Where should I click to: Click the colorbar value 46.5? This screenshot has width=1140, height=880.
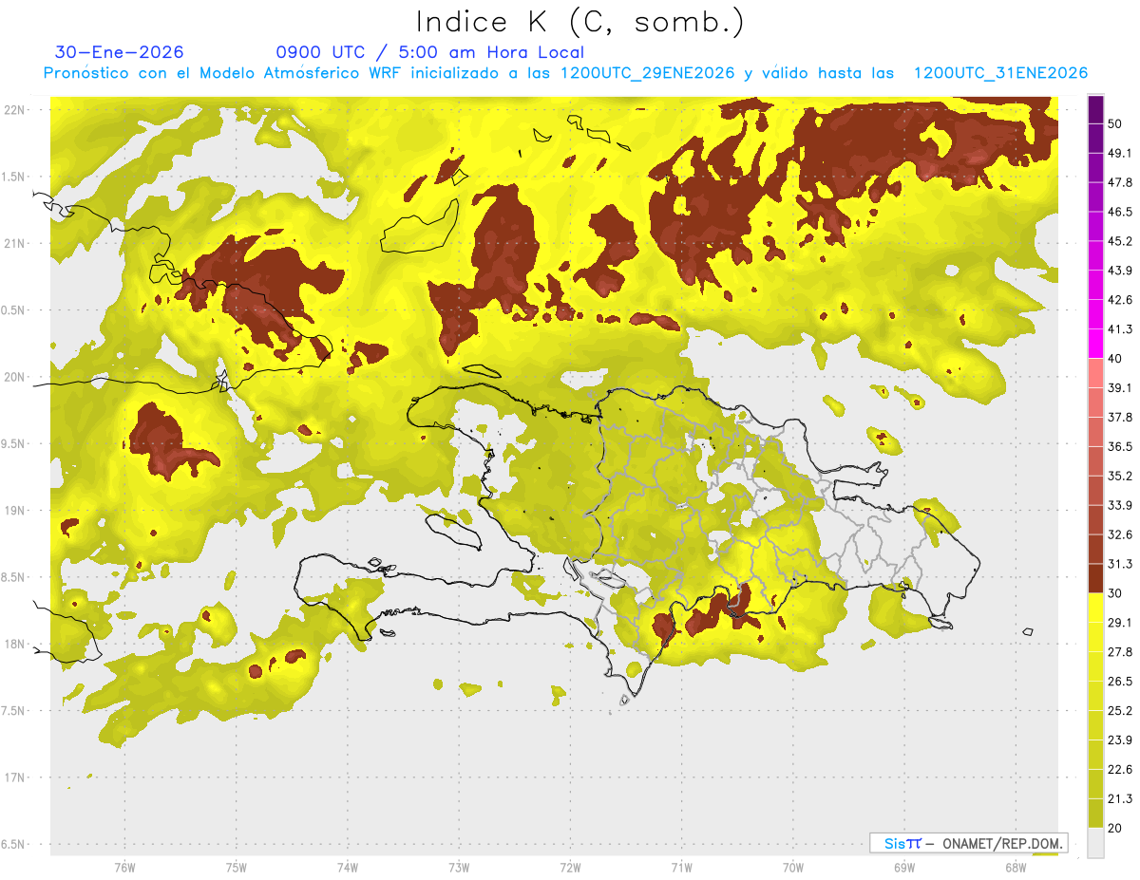coord(1120,212)
